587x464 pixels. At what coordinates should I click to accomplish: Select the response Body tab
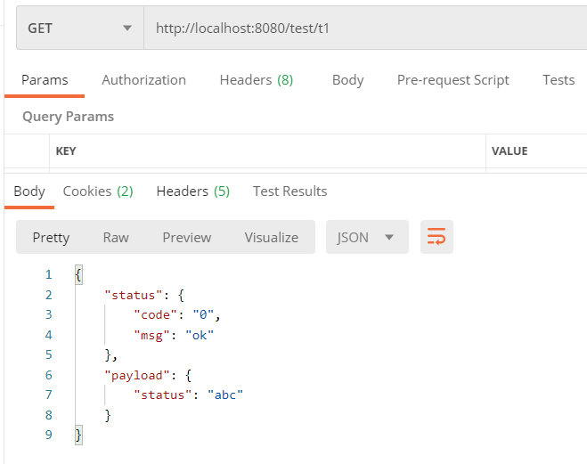(x=29, y=191)
